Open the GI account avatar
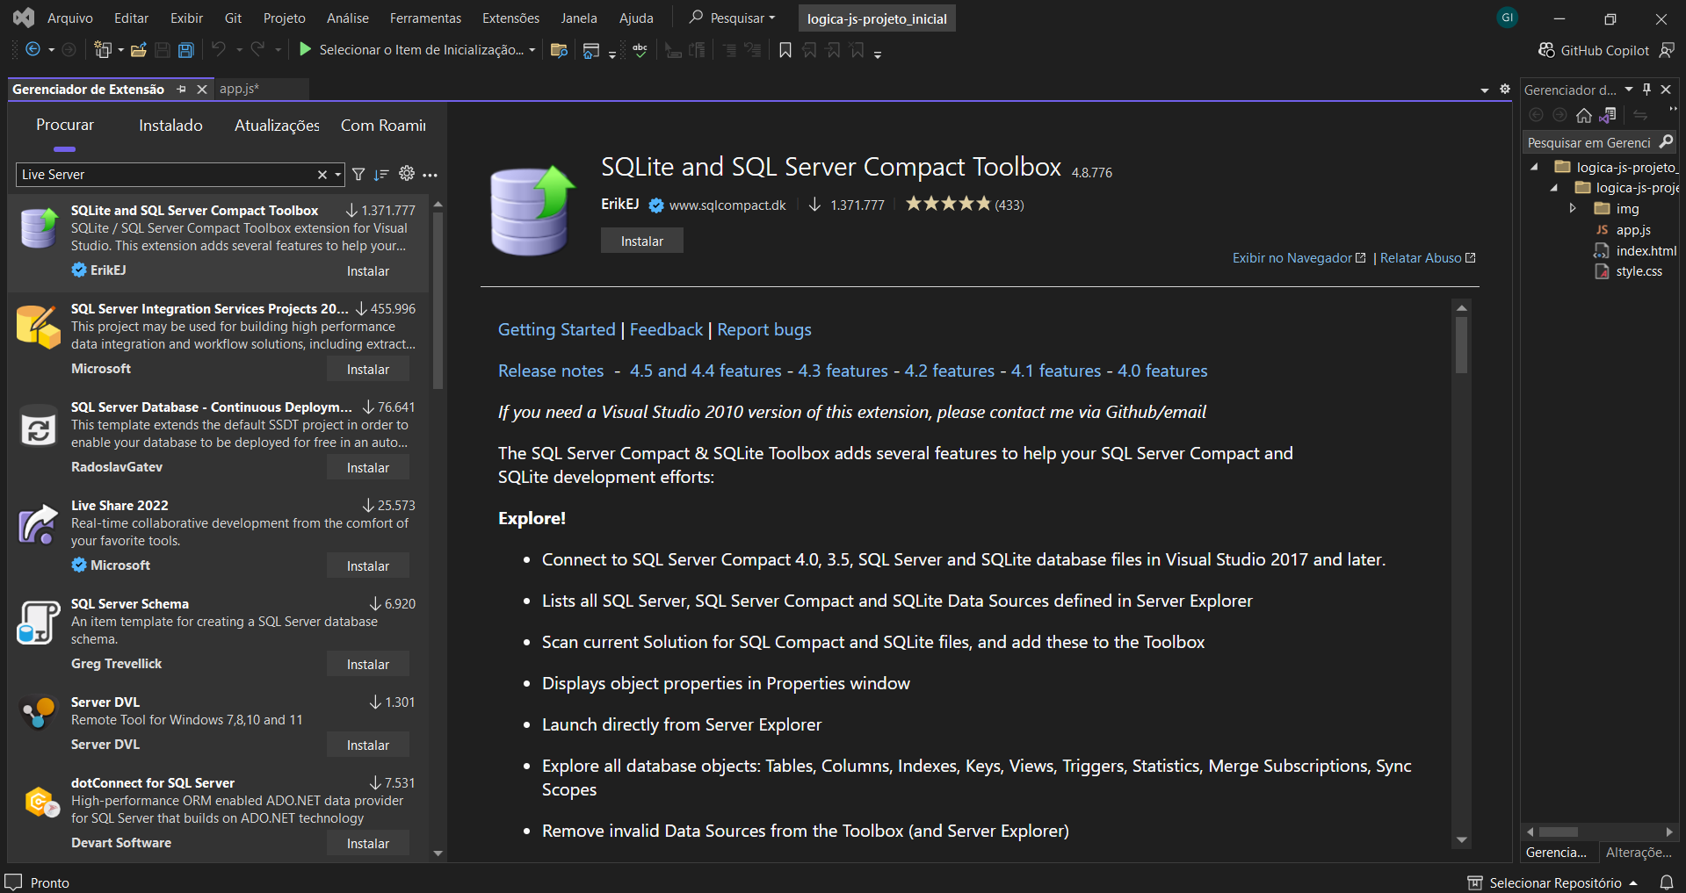This screenshot has width=1686, height=893. click(x=1507, y=18)
